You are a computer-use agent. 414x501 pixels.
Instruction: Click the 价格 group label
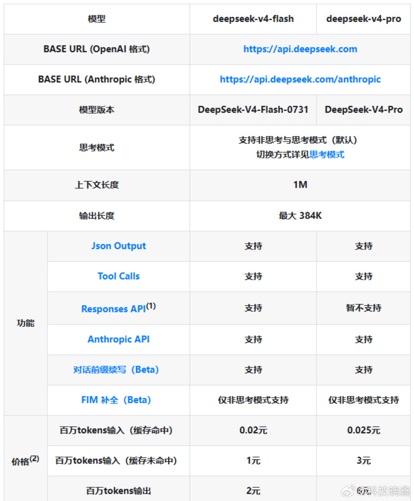tap(25, 461)
